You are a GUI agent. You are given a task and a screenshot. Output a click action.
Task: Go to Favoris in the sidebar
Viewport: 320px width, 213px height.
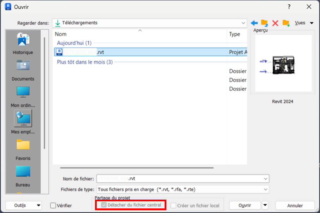click(23, 148)
